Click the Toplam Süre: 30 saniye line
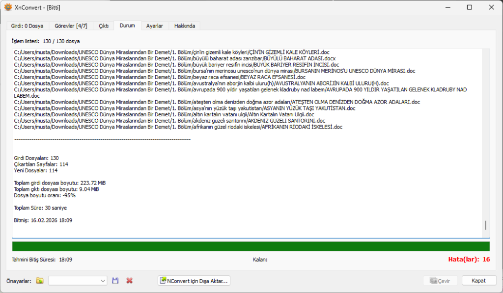 click(x=40, y=208)
